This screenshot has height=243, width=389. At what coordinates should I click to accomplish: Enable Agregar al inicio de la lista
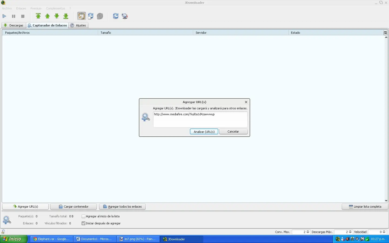click(83, 216)
